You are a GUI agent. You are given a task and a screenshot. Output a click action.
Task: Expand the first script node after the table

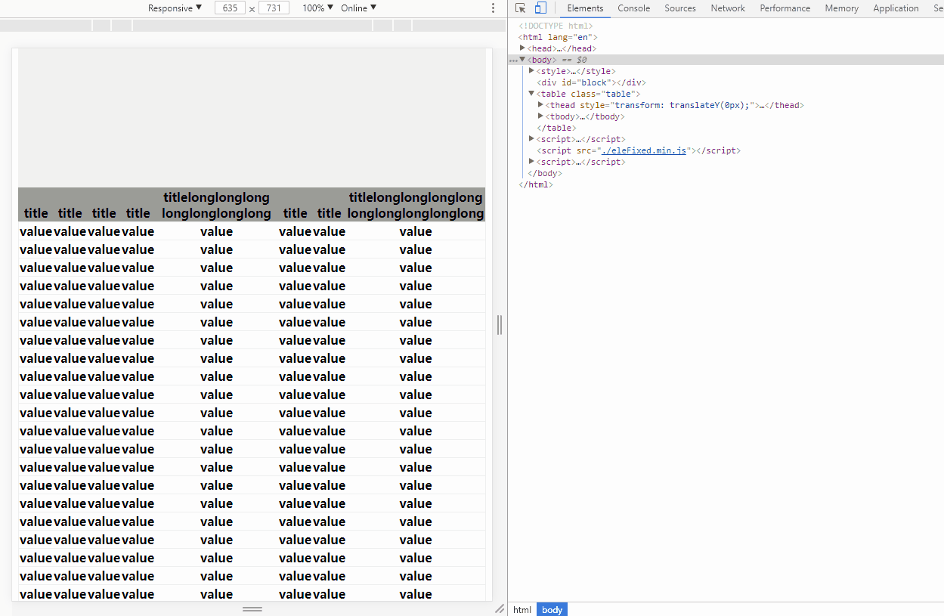point(531,139)
